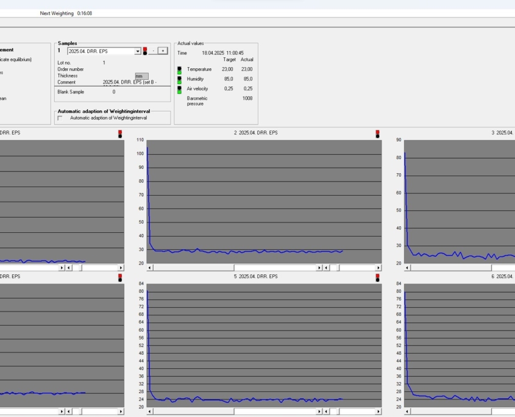The width and height of the screenshot is (515, 417).
Task: Click the Temperature status light indicator
Action: coord(179,69)
